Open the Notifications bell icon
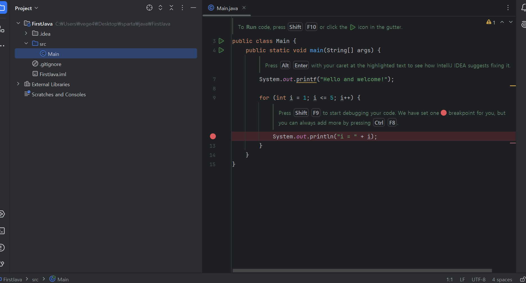 click(x=523, y=8)
